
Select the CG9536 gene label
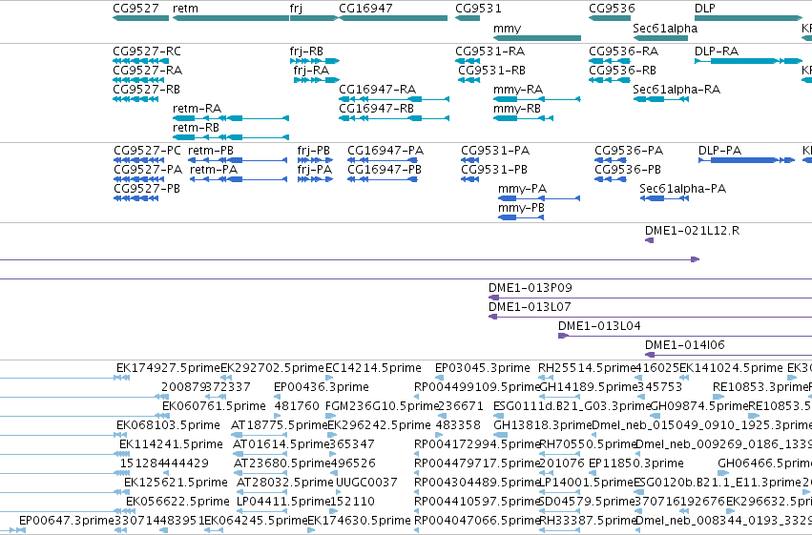click(x=612, y=9)
